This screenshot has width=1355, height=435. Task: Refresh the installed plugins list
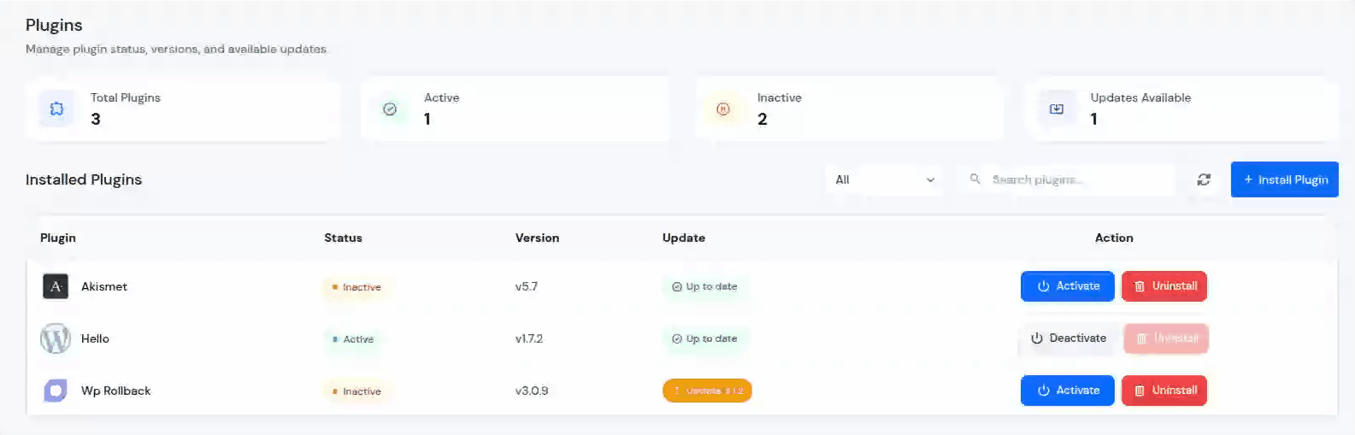tap(1204, 179)
